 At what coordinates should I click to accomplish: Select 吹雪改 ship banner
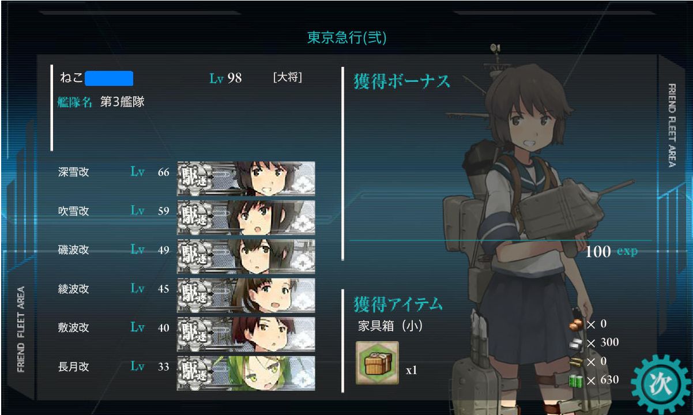pyautogui.click(x=246, y=217)
